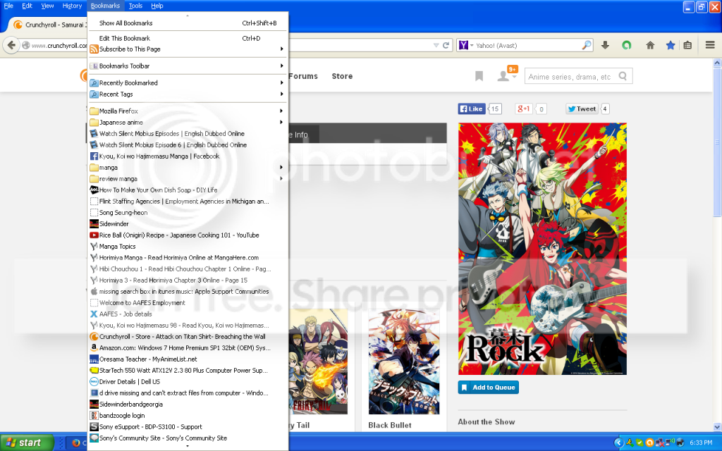Expand Japanese anime bookmark folder
This screenshot has width=722, height=451.
pyautogui.click(x=188, y=123)
